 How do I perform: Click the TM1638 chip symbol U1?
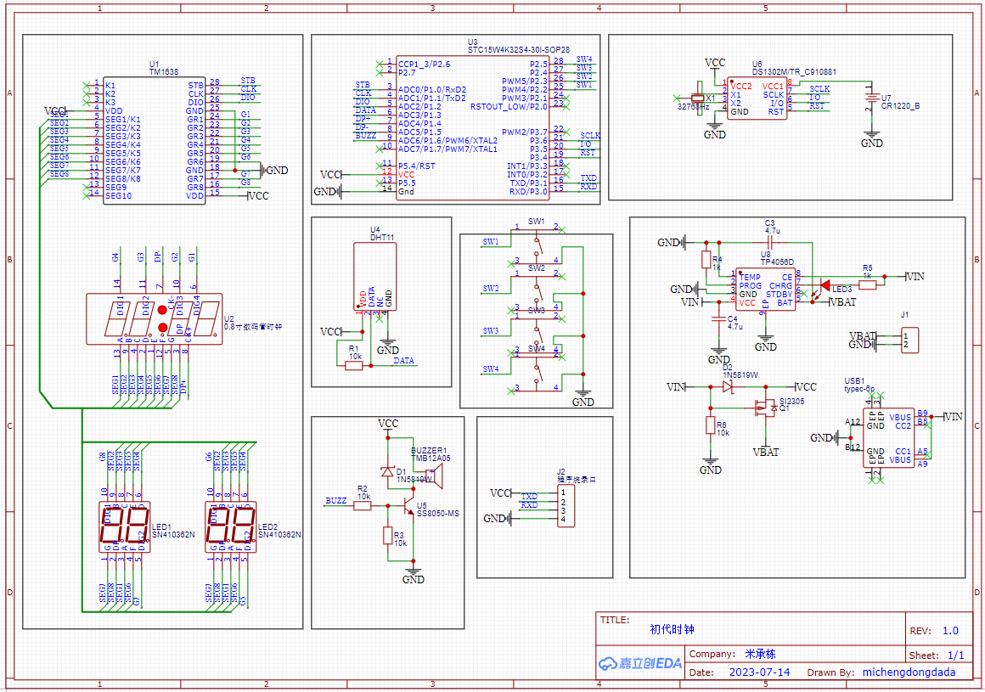[153, 140]
